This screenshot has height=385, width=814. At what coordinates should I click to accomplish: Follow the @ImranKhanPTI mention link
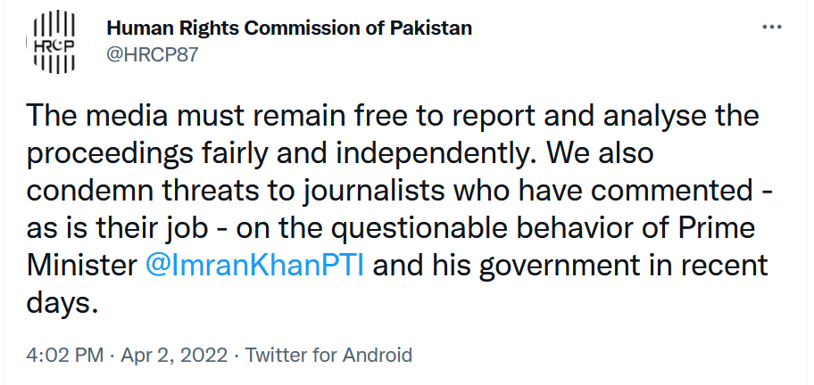(255, 266)
